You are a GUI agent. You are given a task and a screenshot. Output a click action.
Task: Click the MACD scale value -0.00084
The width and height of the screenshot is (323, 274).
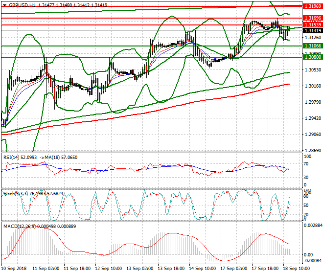click(313, 261)
